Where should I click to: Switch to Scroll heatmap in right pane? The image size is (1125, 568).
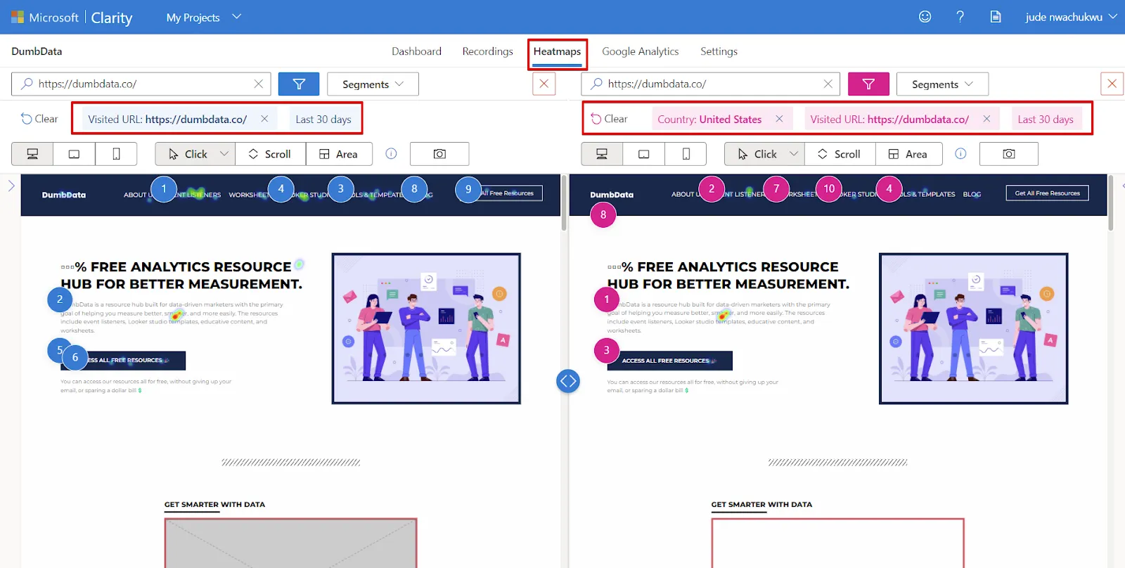pyautogui.click(x=840, y=154)
